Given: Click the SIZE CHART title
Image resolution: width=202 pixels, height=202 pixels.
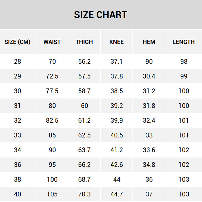Looking at the screenshot, I should (100, 15).
